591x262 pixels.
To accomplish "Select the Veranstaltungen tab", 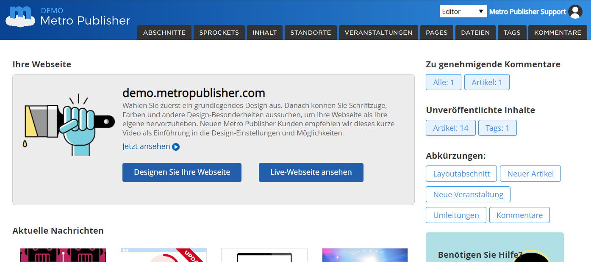I will point(378,33).
